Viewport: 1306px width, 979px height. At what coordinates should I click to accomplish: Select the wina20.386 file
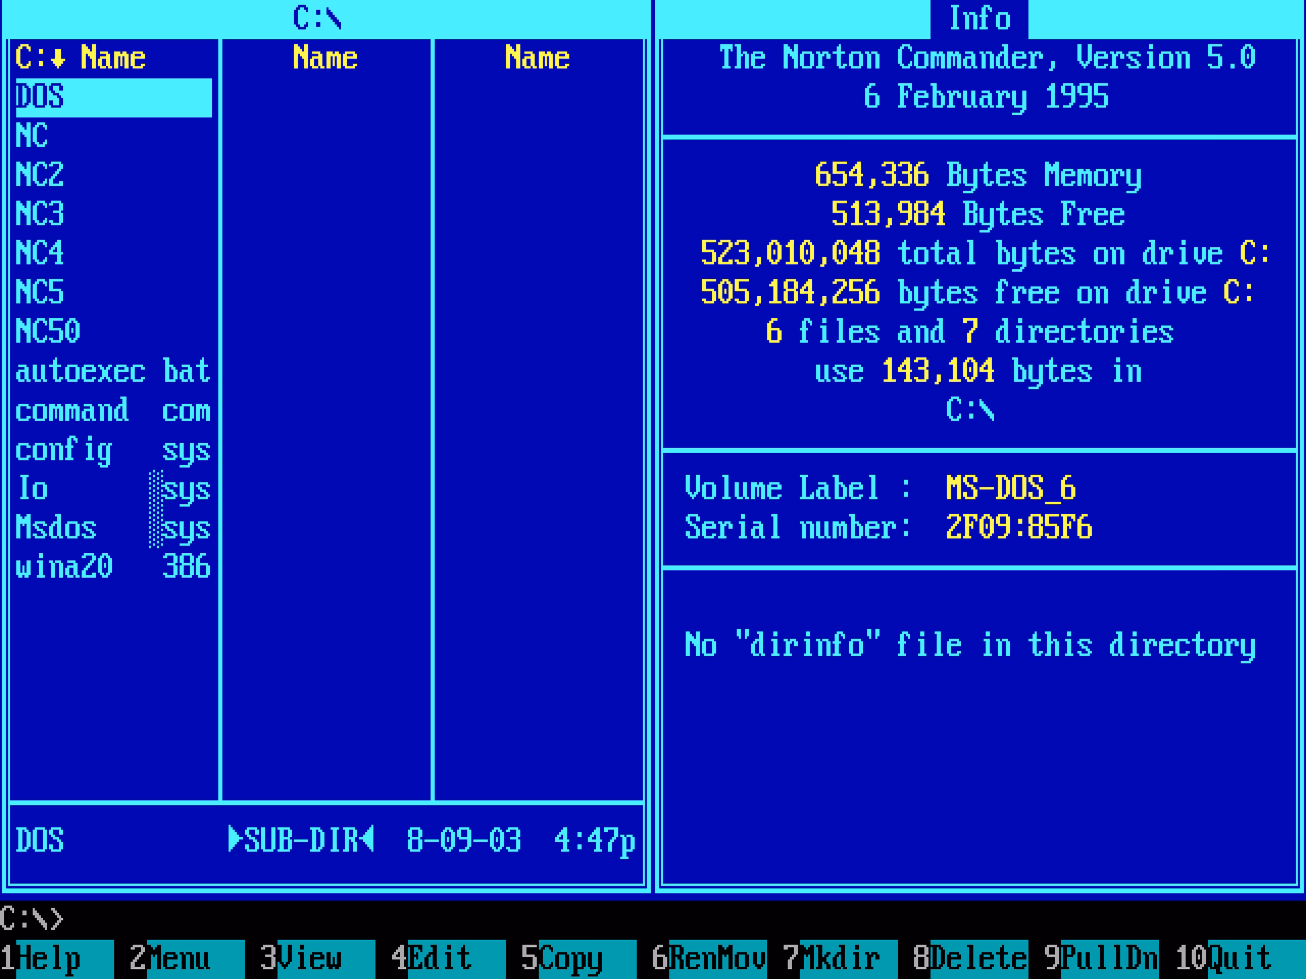(x=112, y=566)
